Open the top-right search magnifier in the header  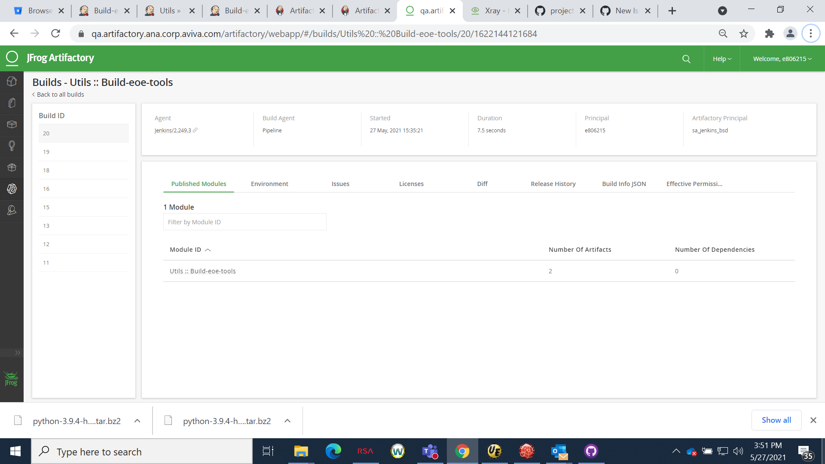point(686,58)
